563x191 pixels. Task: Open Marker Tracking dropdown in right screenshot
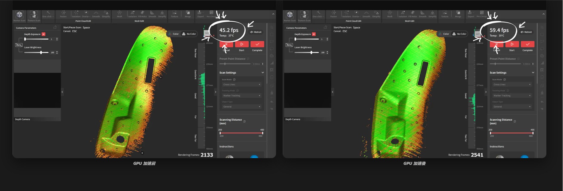(x=511, y=96)
